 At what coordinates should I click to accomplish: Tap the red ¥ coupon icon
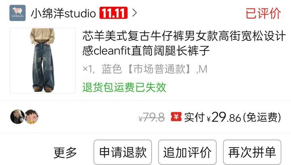[176, 117]
